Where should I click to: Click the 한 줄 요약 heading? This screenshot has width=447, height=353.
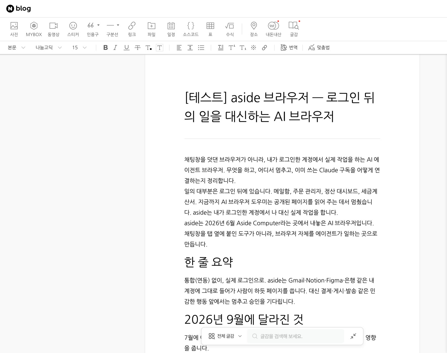pos(208,262)
